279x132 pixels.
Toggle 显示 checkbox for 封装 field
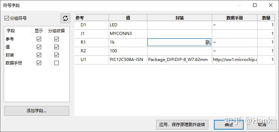pos(39,55)
